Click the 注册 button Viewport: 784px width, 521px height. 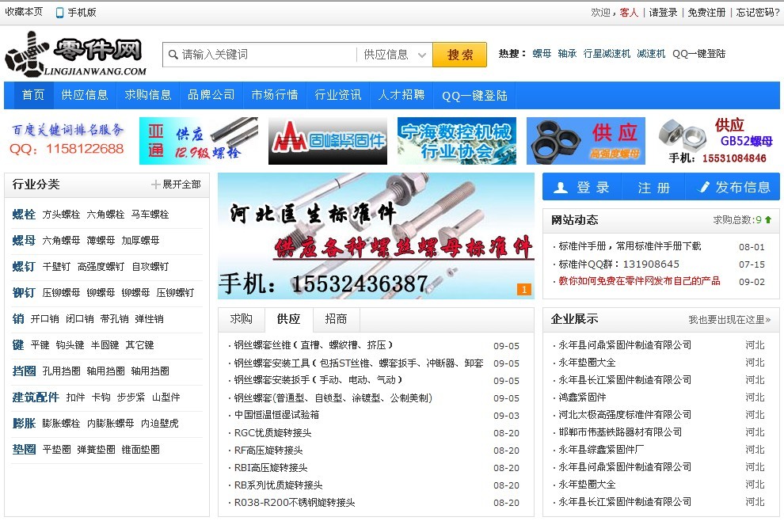(653, 188)
